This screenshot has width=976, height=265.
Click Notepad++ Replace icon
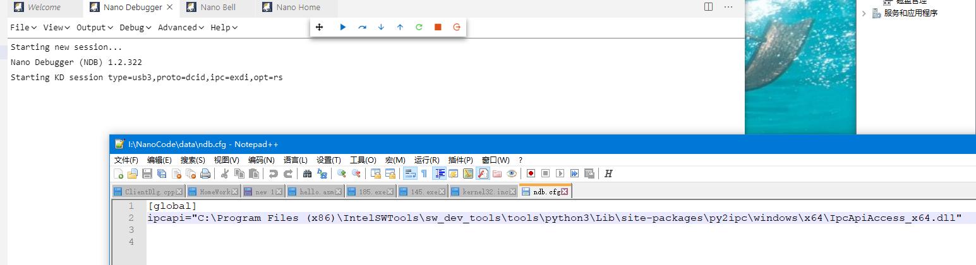(x=322, y=174)
